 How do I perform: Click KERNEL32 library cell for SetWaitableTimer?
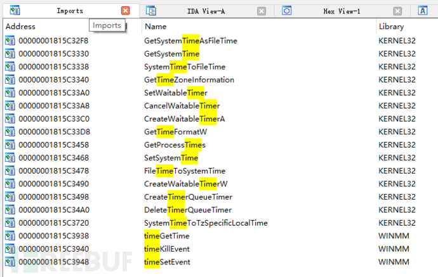(x=397, y=93)
